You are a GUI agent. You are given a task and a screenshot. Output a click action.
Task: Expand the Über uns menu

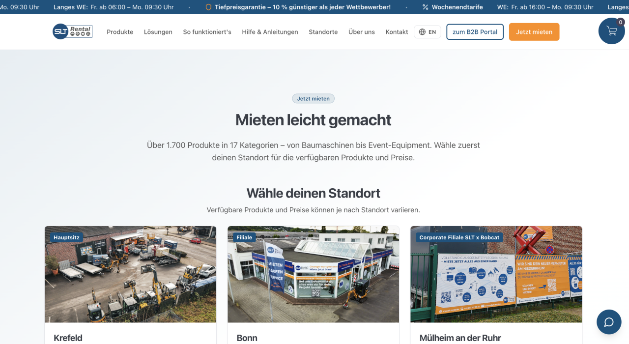pyautogui.click(x=362, y=32)
